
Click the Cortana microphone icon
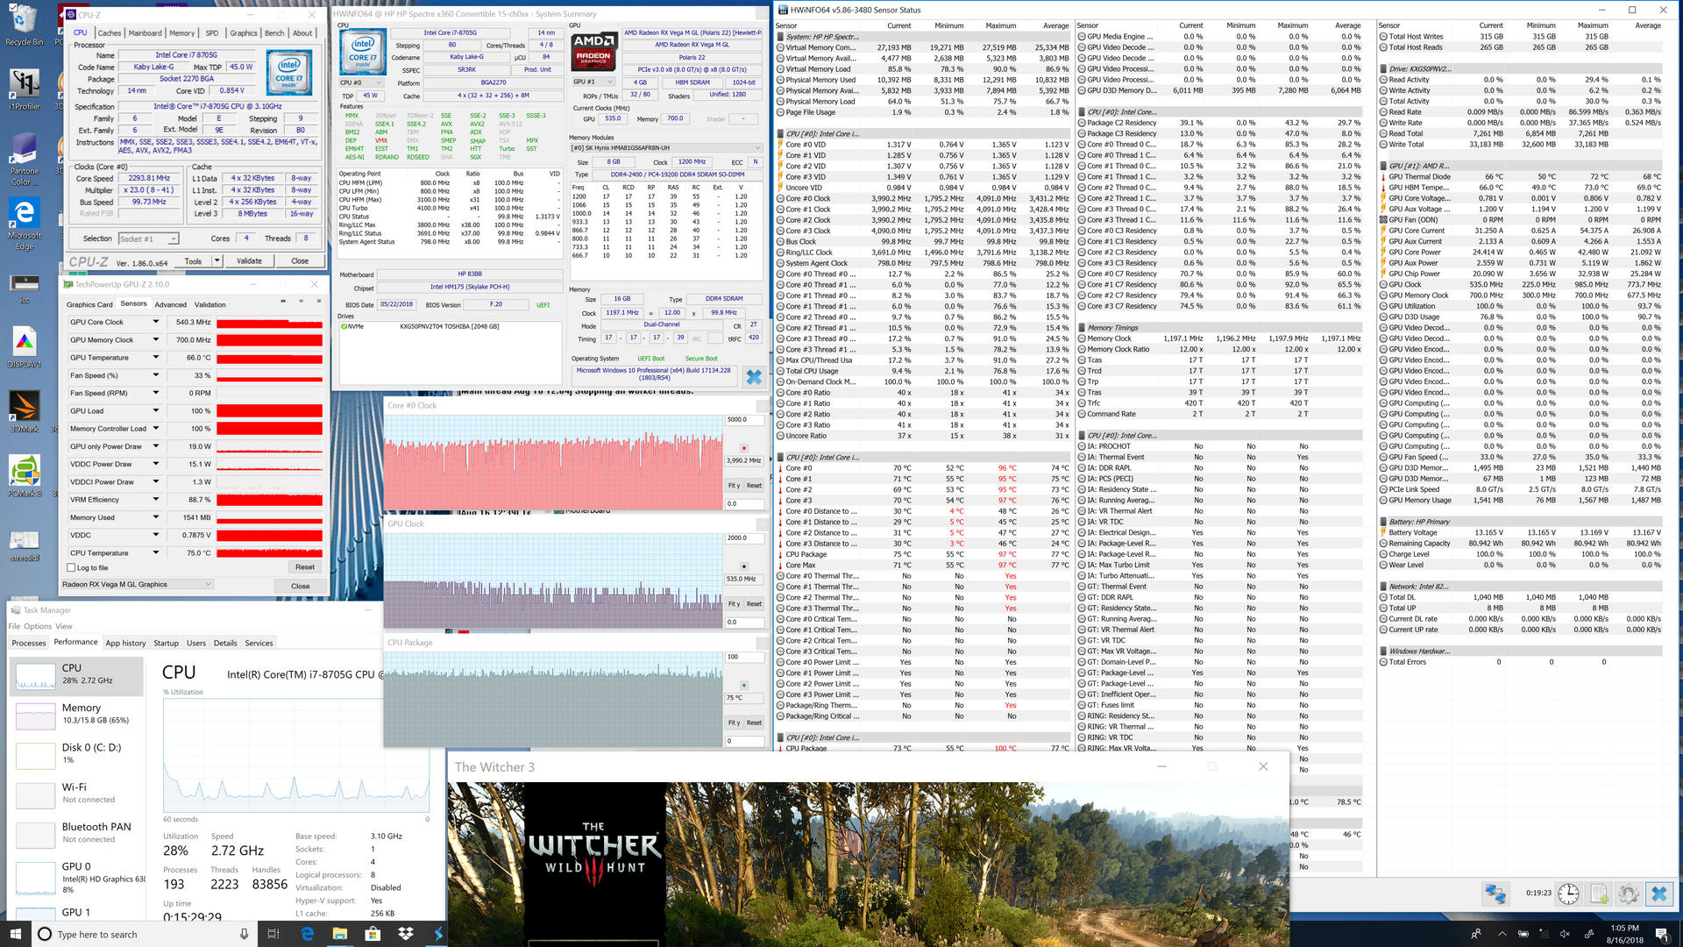(244, 934)
